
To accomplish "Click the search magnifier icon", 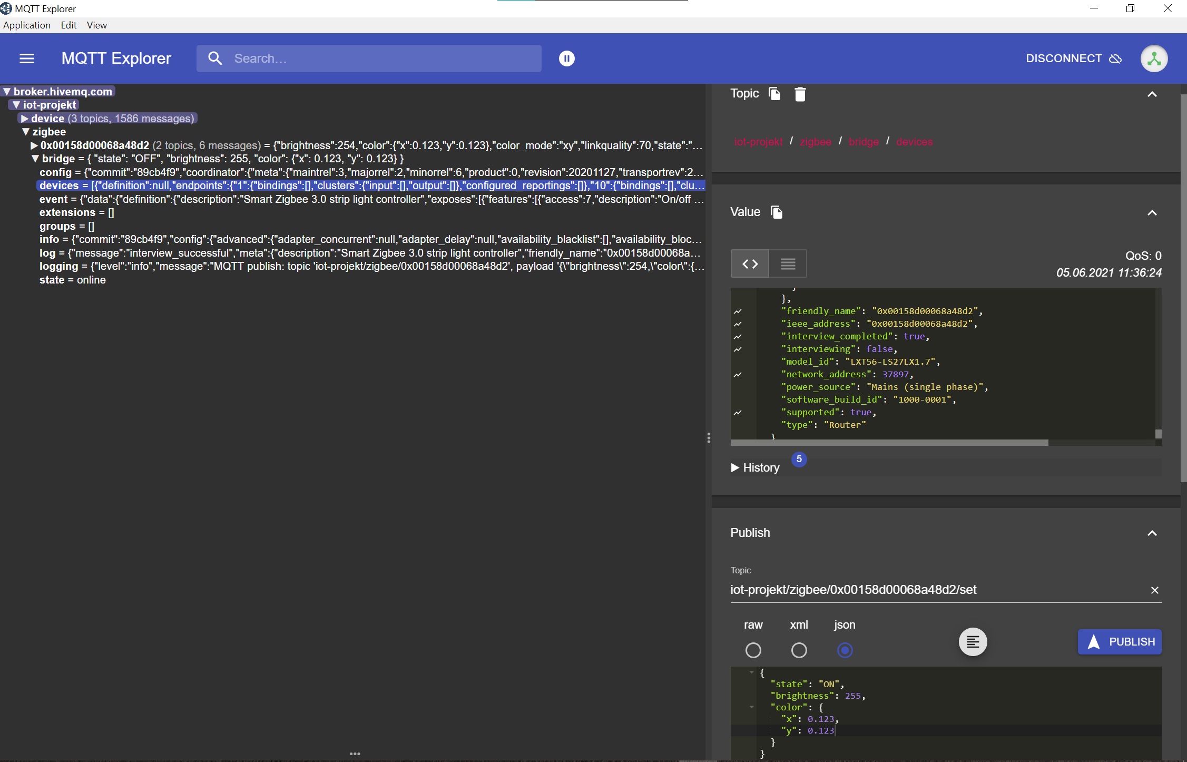I will tap(215, 58).
